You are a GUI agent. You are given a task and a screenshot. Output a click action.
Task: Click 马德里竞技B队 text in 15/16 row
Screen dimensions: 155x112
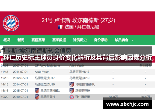point(50,91)
